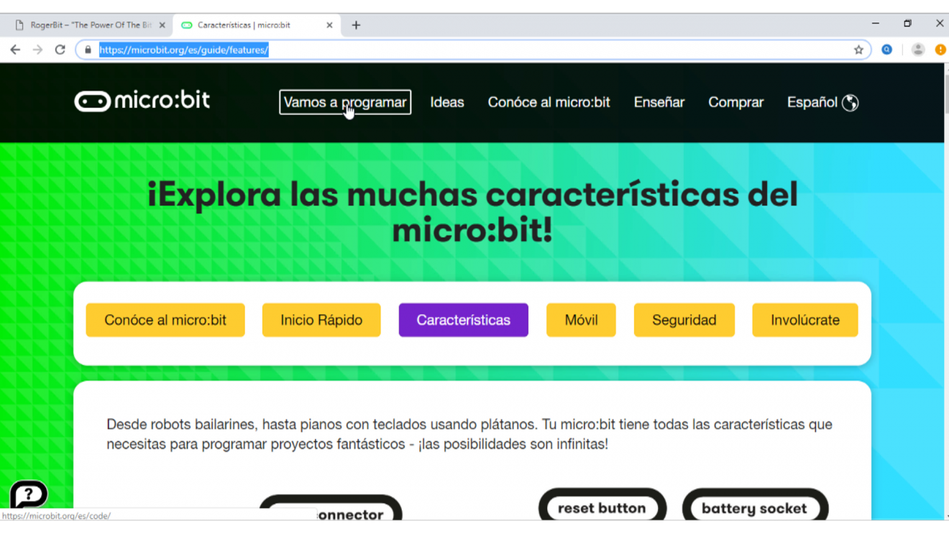949x534 pixels.
Task: Open the Ideas menu item
Action: (446, 102)
